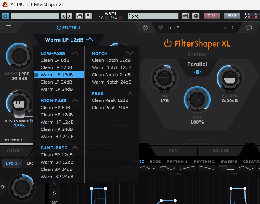Screen dimensions: 260x204
Task: Select Warm BP 12dB filter
Action: [x=57, y=162]
